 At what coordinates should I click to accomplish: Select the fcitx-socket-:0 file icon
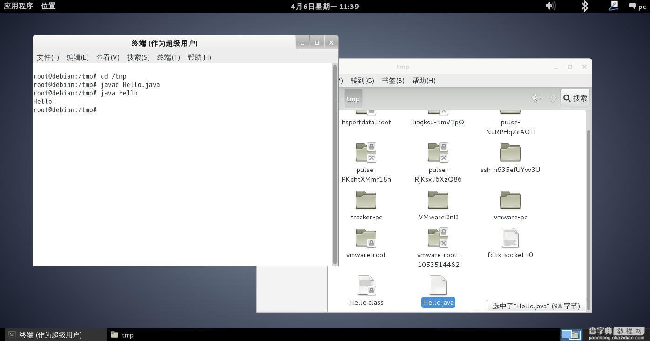coord(510,238)
